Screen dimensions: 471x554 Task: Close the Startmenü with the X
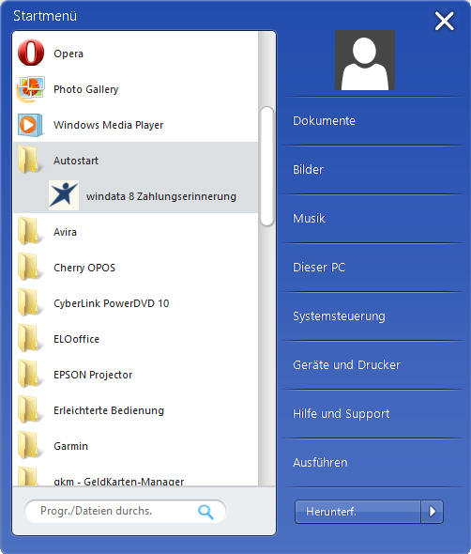pyautogui.click(x=444, y=22)
